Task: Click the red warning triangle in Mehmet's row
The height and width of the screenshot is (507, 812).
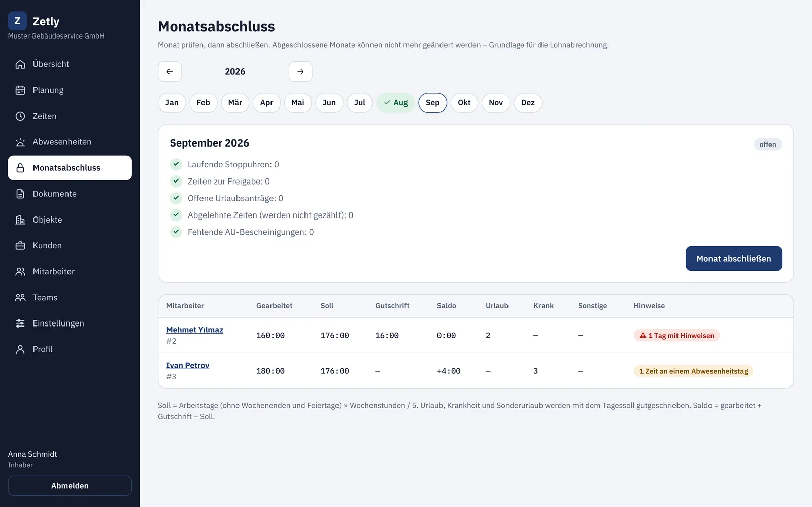Action: pyautogui.click(x=643, y=335)
